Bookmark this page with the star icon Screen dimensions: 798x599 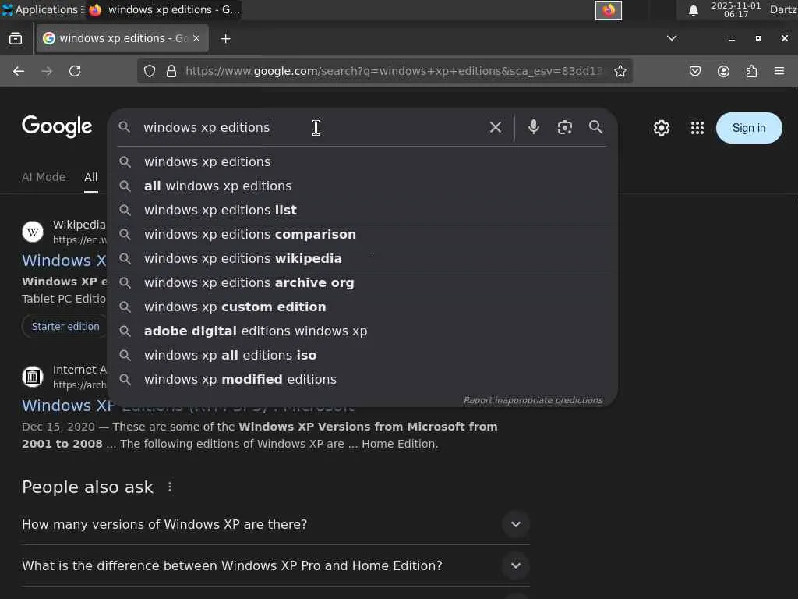(620, 71)
